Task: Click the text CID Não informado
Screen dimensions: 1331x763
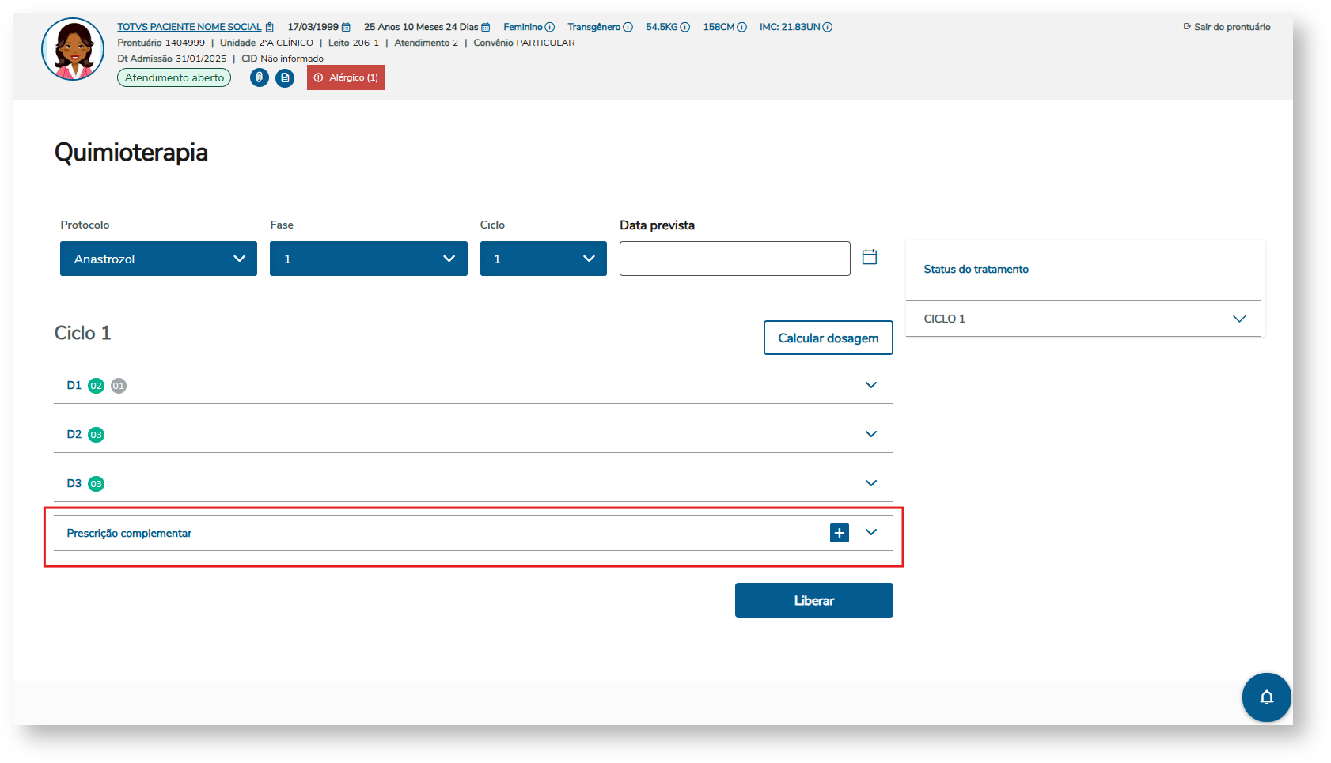Action: (283, 59)
